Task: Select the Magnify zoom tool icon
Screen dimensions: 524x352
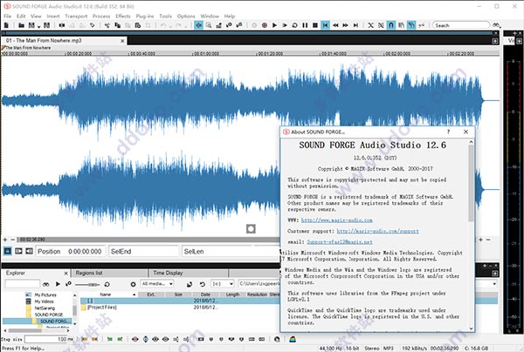Action: 209,25
